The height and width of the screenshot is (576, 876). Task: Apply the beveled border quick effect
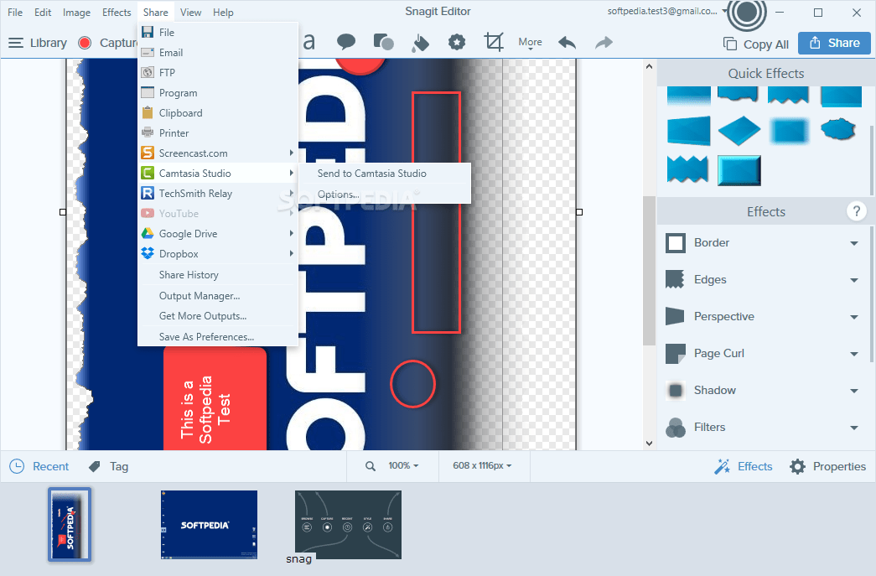tap(739, 170)
